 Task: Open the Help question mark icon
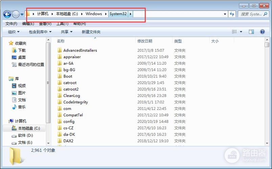[262, 32]
